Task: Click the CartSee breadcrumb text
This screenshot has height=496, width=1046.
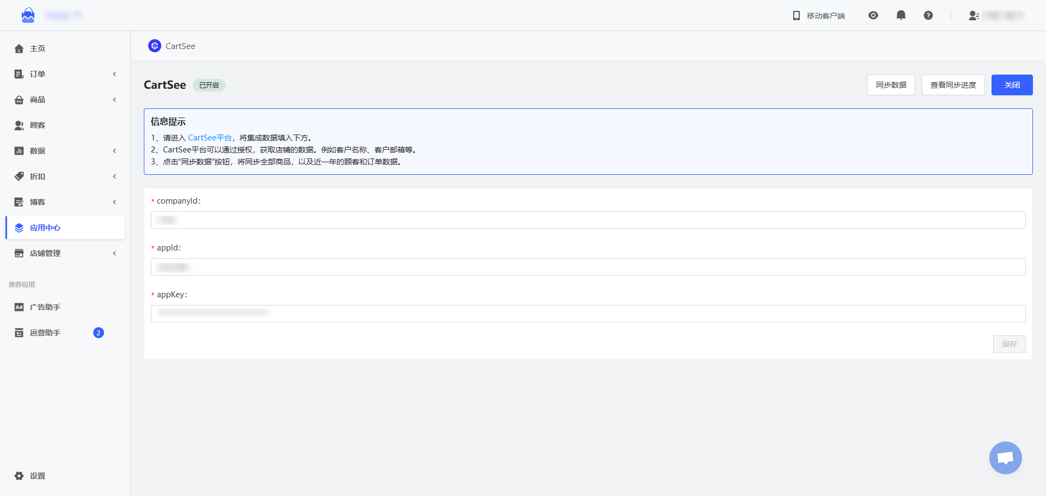Action: (180, 46)
